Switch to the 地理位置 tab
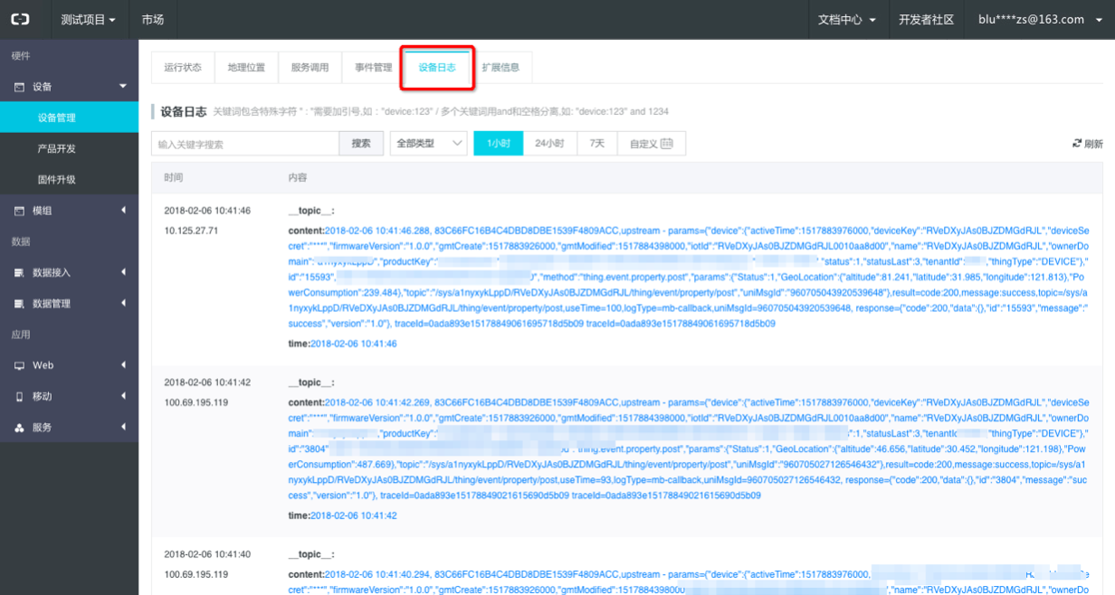Image resolution: width=1115 pixels, height=595 pixels. pos(246,68)
